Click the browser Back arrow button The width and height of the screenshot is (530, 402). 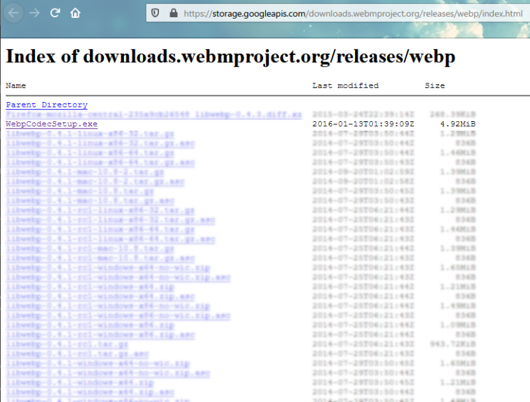coord(14,13)
